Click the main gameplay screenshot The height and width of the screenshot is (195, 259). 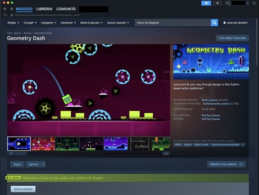89,90
